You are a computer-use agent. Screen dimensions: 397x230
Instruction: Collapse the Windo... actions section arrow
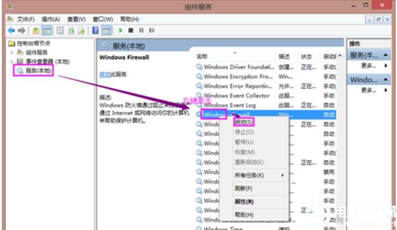385,79
